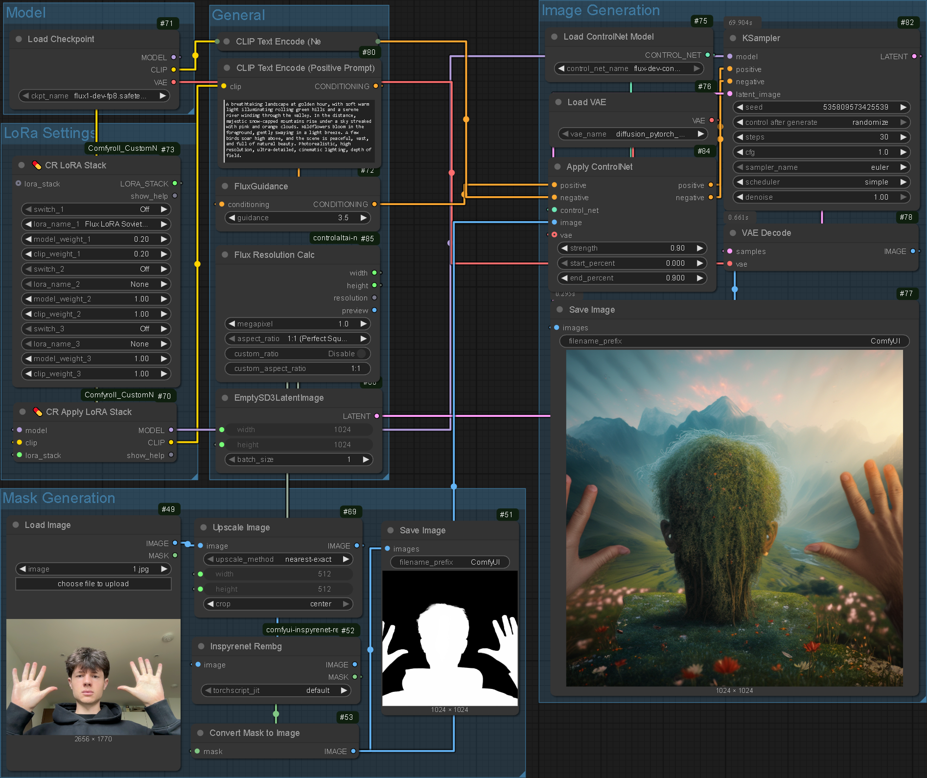This screenshot has height=778, width=927.
Task: Decrease megapixel value with left arrow
Action: 232,324
